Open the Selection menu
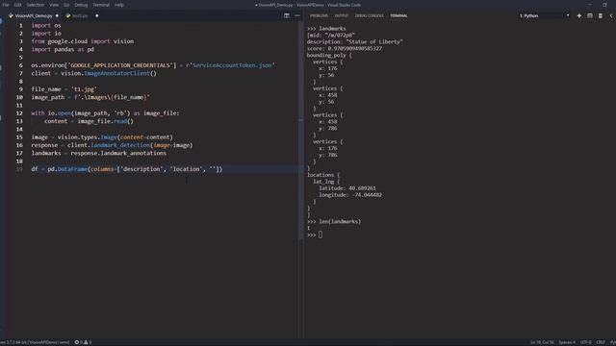This screenshot has width=616, height=346. [36, 5]
